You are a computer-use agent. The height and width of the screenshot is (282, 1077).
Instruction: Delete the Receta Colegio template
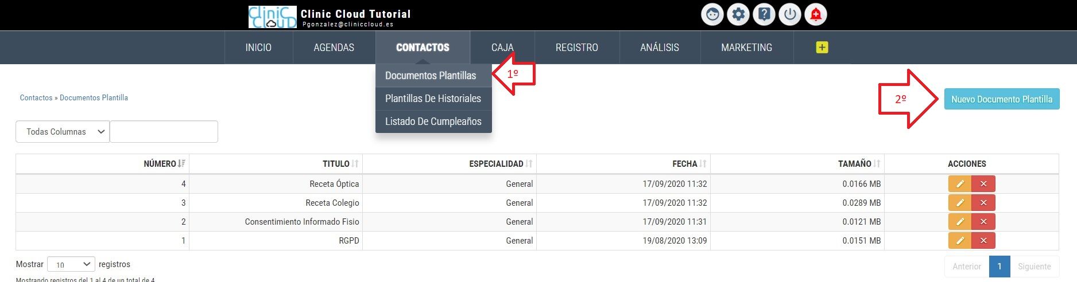pos(983,203)
